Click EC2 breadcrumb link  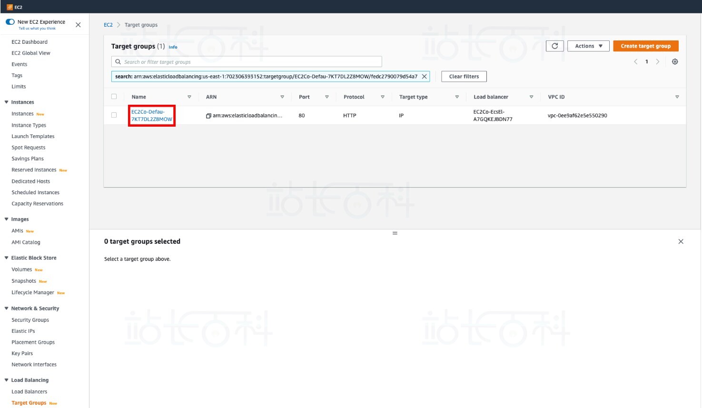[x=108, y=25]
